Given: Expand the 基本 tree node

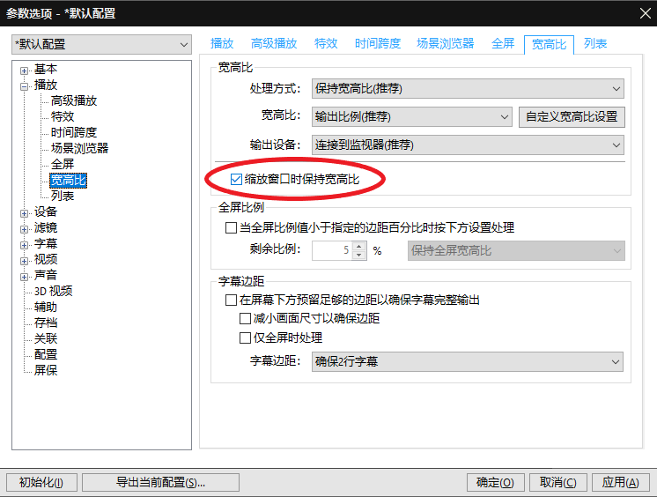Looking at the screenshot, I should coord(25,70).
